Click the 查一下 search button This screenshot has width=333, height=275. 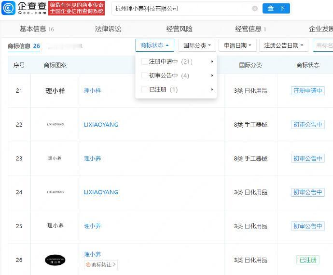(276, 9)
